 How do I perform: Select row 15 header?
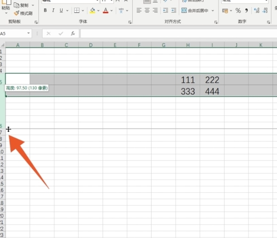3,184
